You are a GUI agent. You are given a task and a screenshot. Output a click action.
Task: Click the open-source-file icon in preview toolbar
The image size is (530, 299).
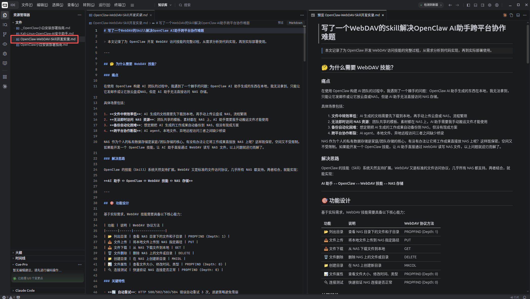point(511,15)
